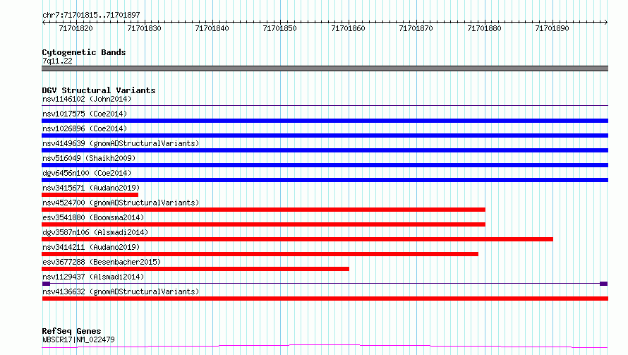Open the DGV Structural Variants track heading
Image resolution: width=628 pixels, height=355 pixels.
(99, 90)
